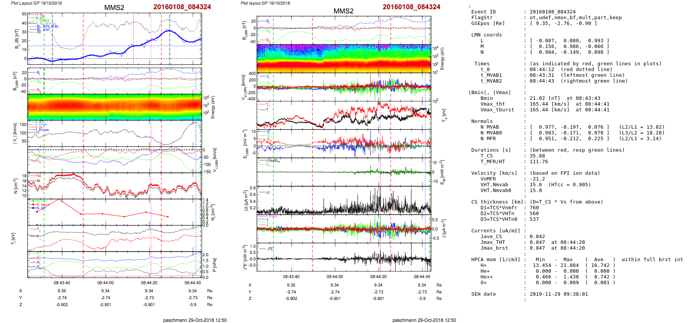Click the B_L, |B| [nT] magnetic field panel
Image resolution: width=693 pixels, height=323 pixels.
(x=114, y=38)
